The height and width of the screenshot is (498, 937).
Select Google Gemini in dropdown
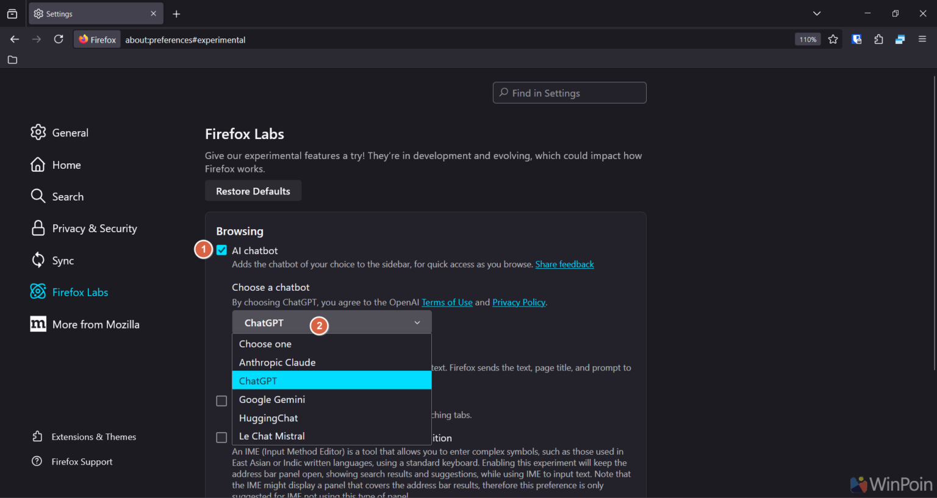[x=332, y=399]
